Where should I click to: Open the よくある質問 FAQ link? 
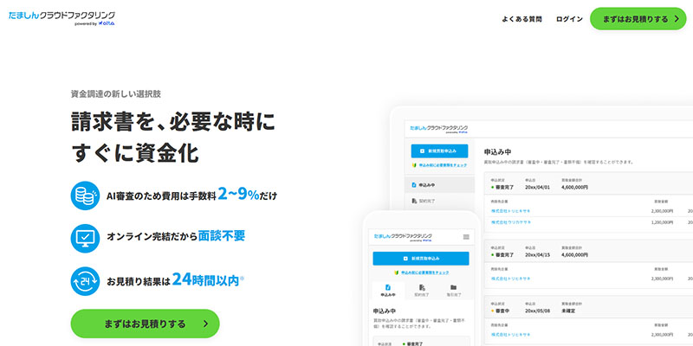522,19
